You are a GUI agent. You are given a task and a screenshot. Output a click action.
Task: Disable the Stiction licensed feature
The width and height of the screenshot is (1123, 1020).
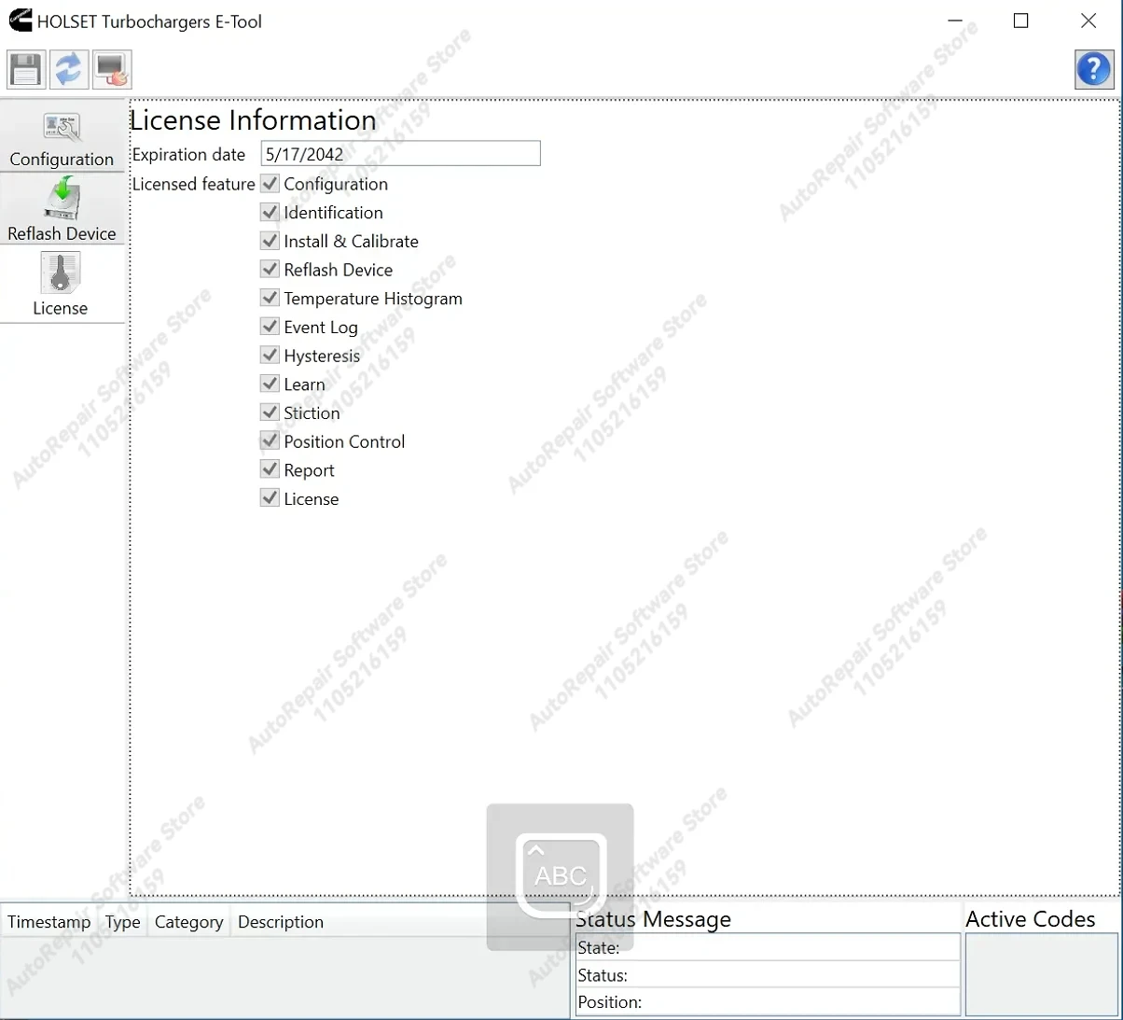(270, 412)
